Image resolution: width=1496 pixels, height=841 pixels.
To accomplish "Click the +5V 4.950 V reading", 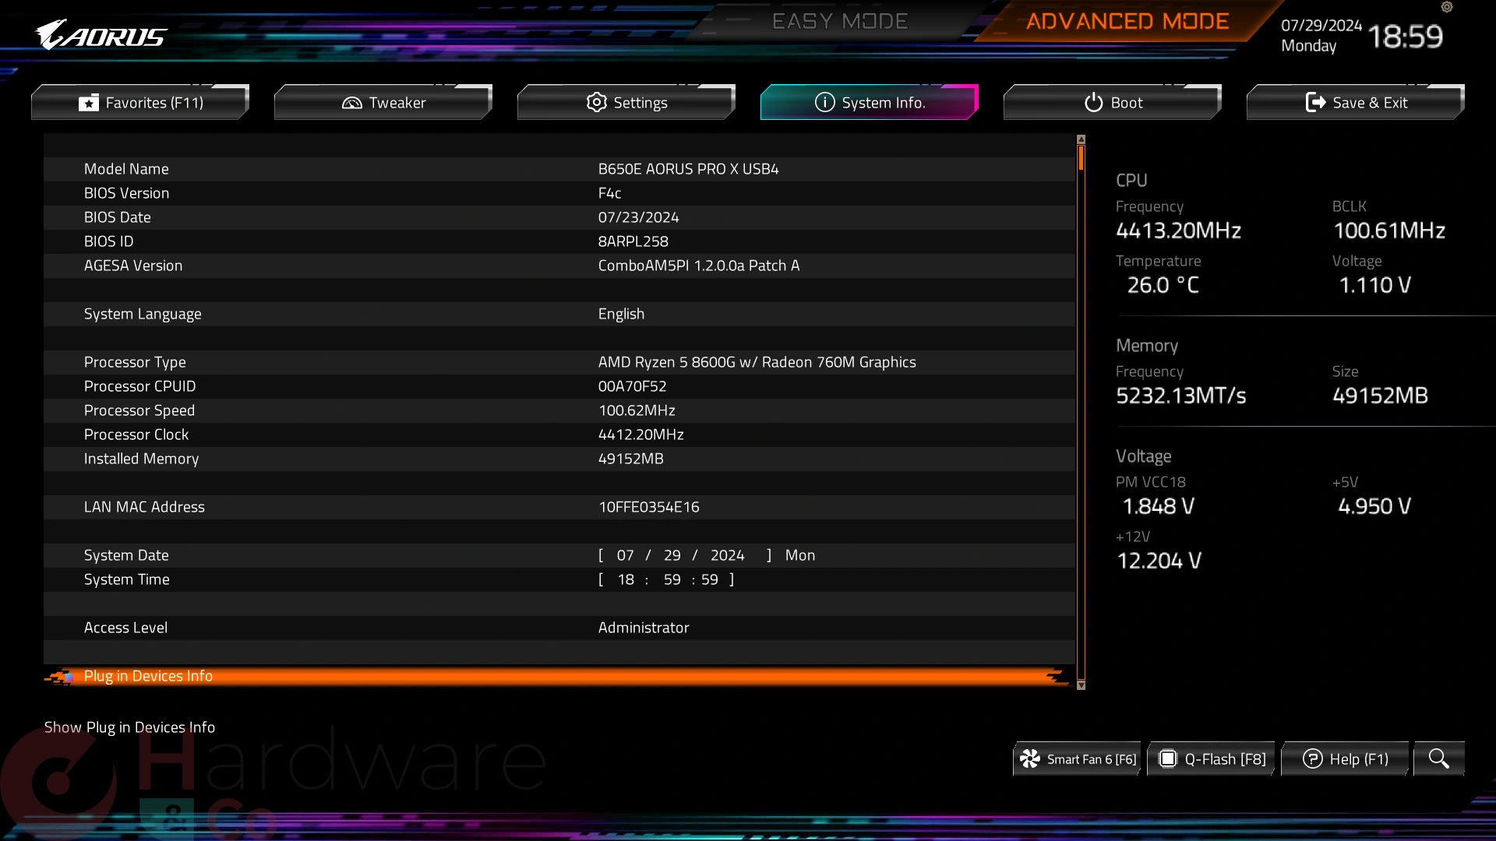I will point(1374,506).
